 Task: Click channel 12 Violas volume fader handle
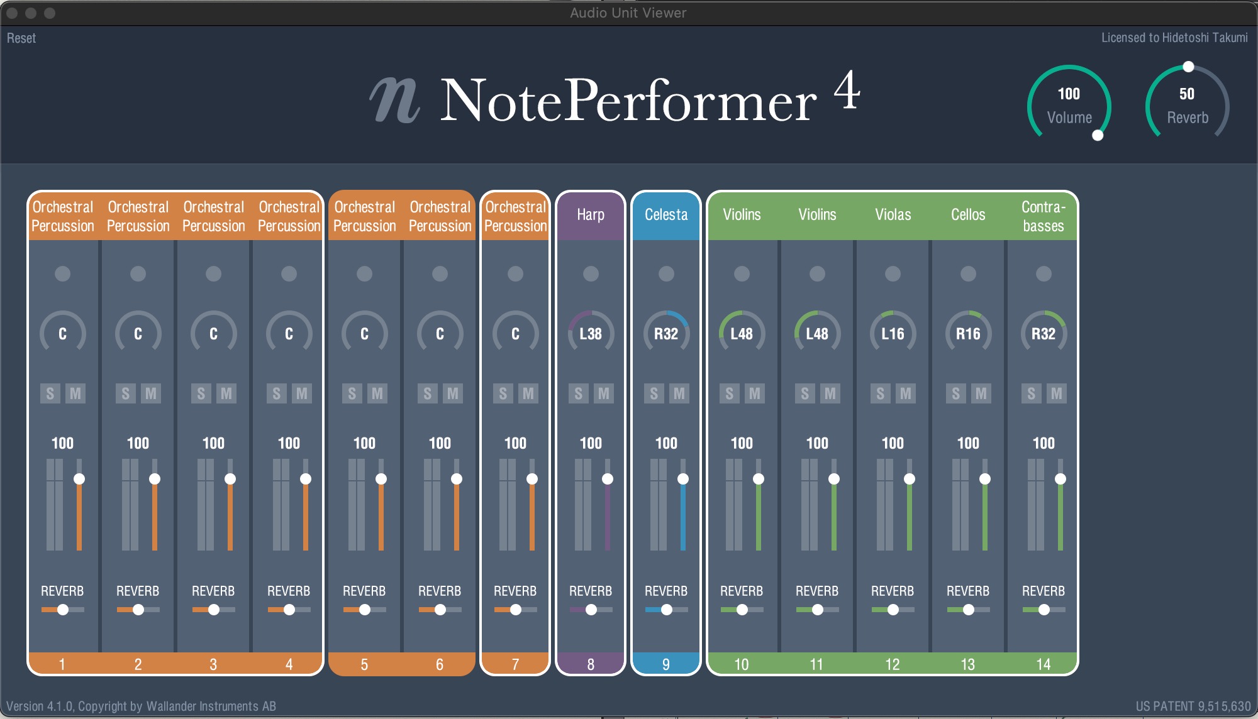click(910, 479)
